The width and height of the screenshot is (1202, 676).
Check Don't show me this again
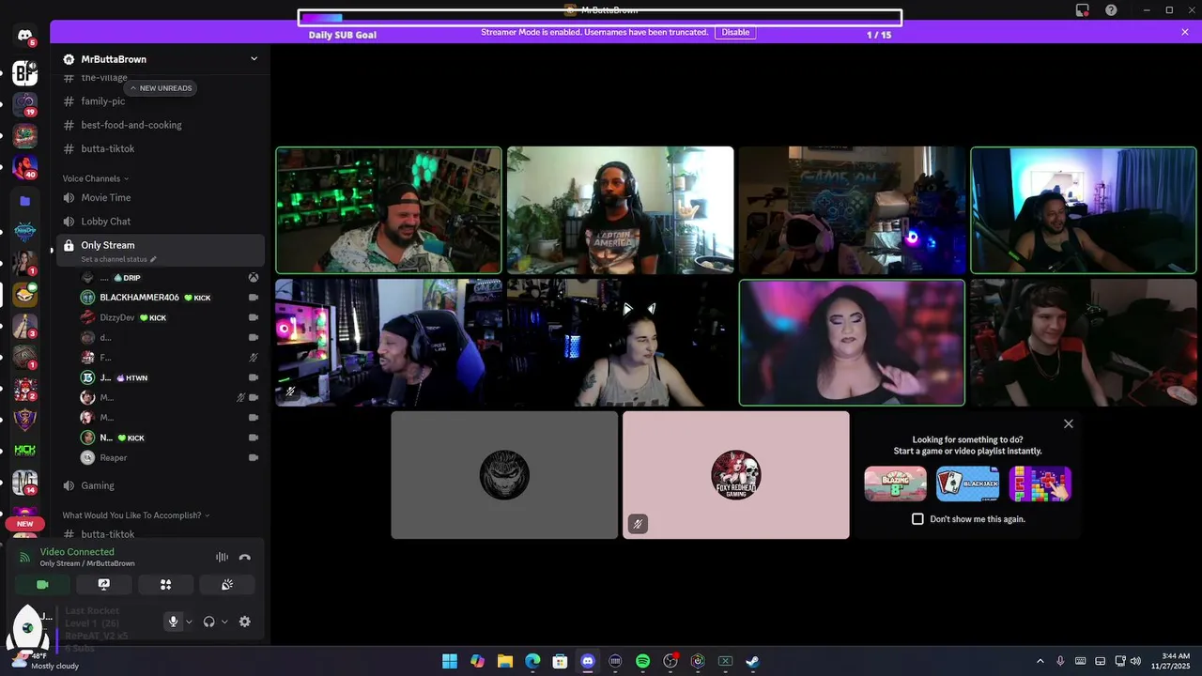pyautogui.click(x=918, y=519)
